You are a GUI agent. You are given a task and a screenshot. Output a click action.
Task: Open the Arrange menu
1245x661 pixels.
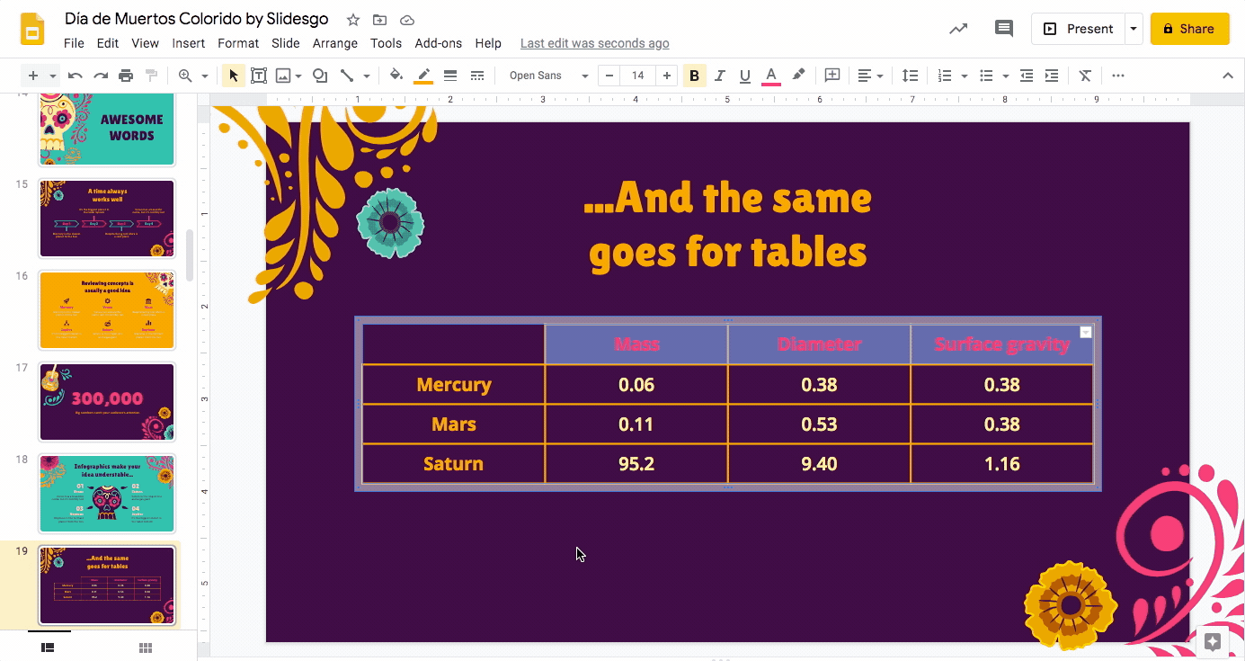point(335,43)
